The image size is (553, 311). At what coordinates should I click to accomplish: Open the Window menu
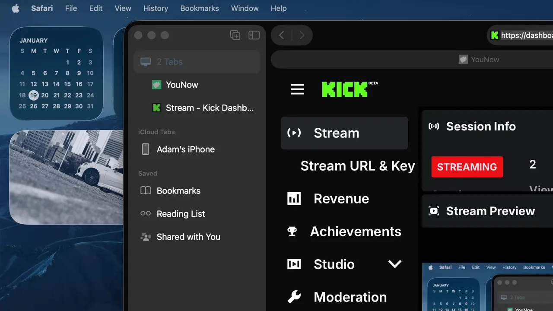(x=245, y=8)
